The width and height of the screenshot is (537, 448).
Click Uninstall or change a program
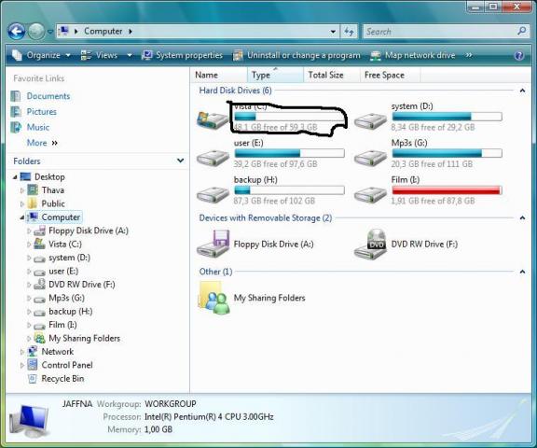296,55
